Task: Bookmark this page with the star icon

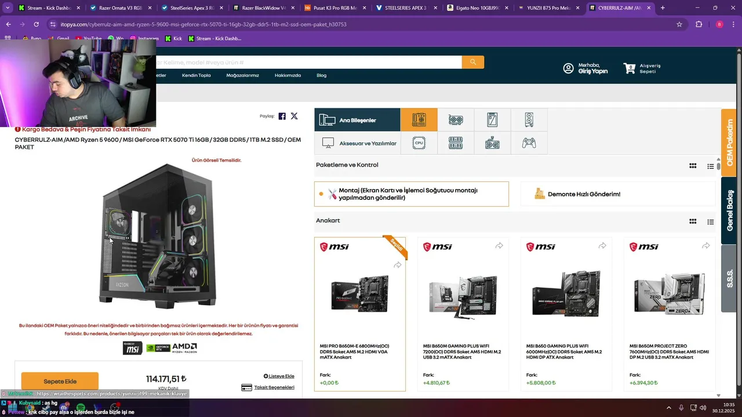Action: pos(679,24)
